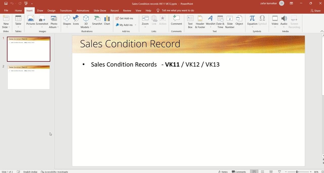Screen dimensions: 324x173
Task: Click Accessibility: Investigate in status bar
Action: coord(54,172)
